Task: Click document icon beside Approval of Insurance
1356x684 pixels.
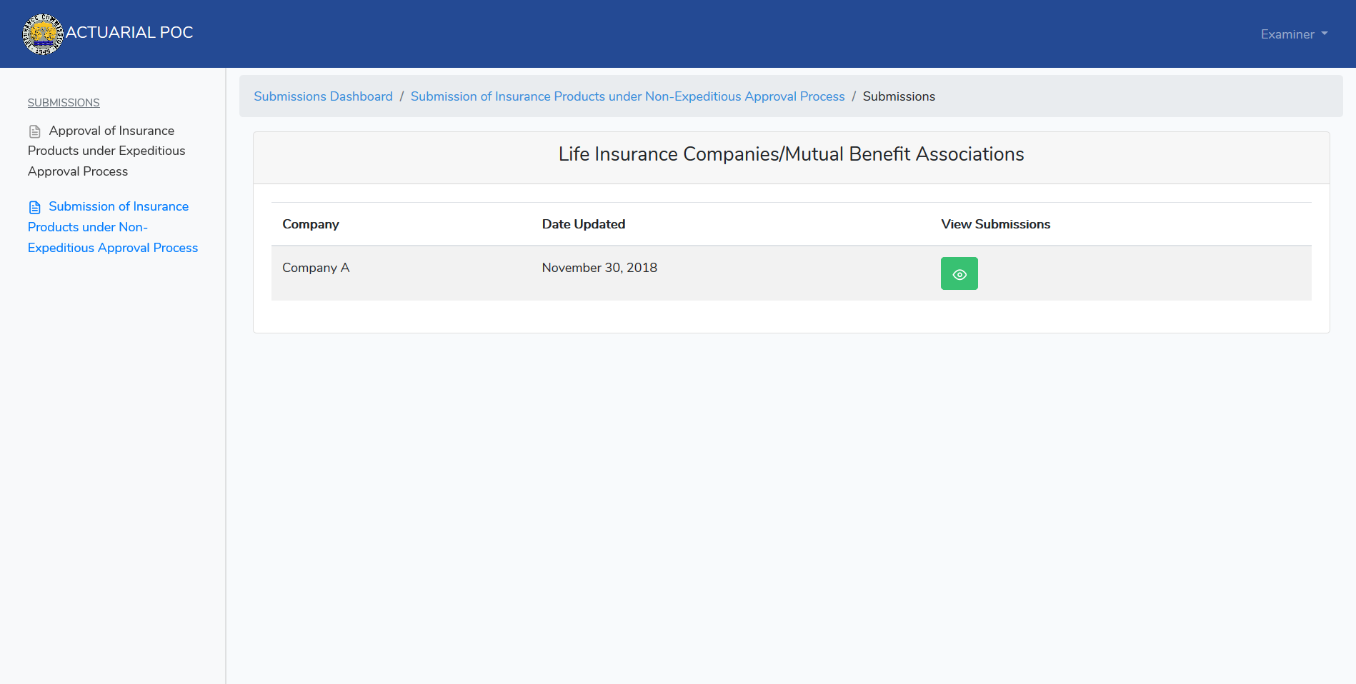Action: coord(34,131)
